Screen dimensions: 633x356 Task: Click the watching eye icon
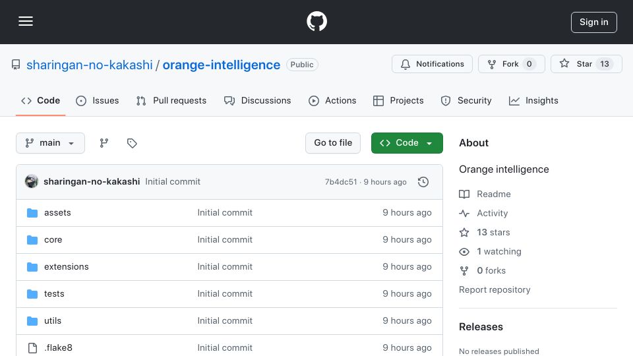tap(464, 252)
